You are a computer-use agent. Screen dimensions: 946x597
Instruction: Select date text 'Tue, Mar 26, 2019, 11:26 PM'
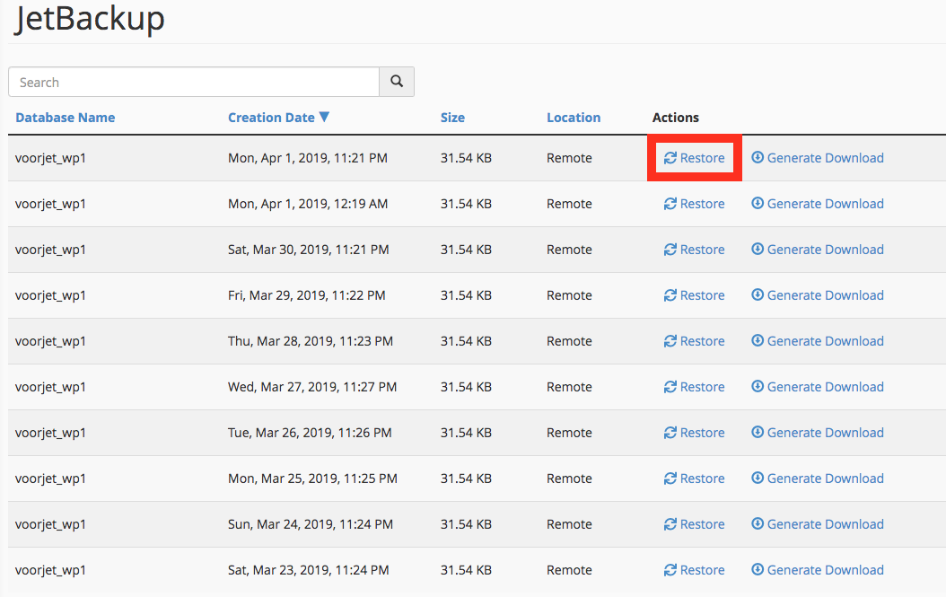311,433
